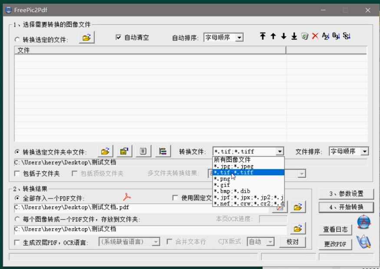Choose 所有图像文件 from the list
Screen dimensions: 380x269
point(248,160)
